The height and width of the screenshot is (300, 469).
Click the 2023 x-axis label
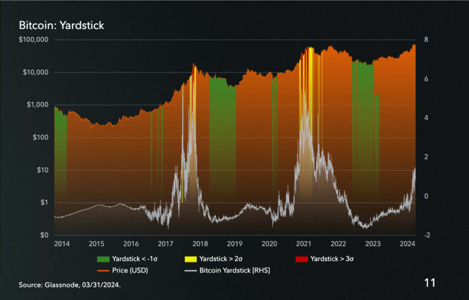372,244
